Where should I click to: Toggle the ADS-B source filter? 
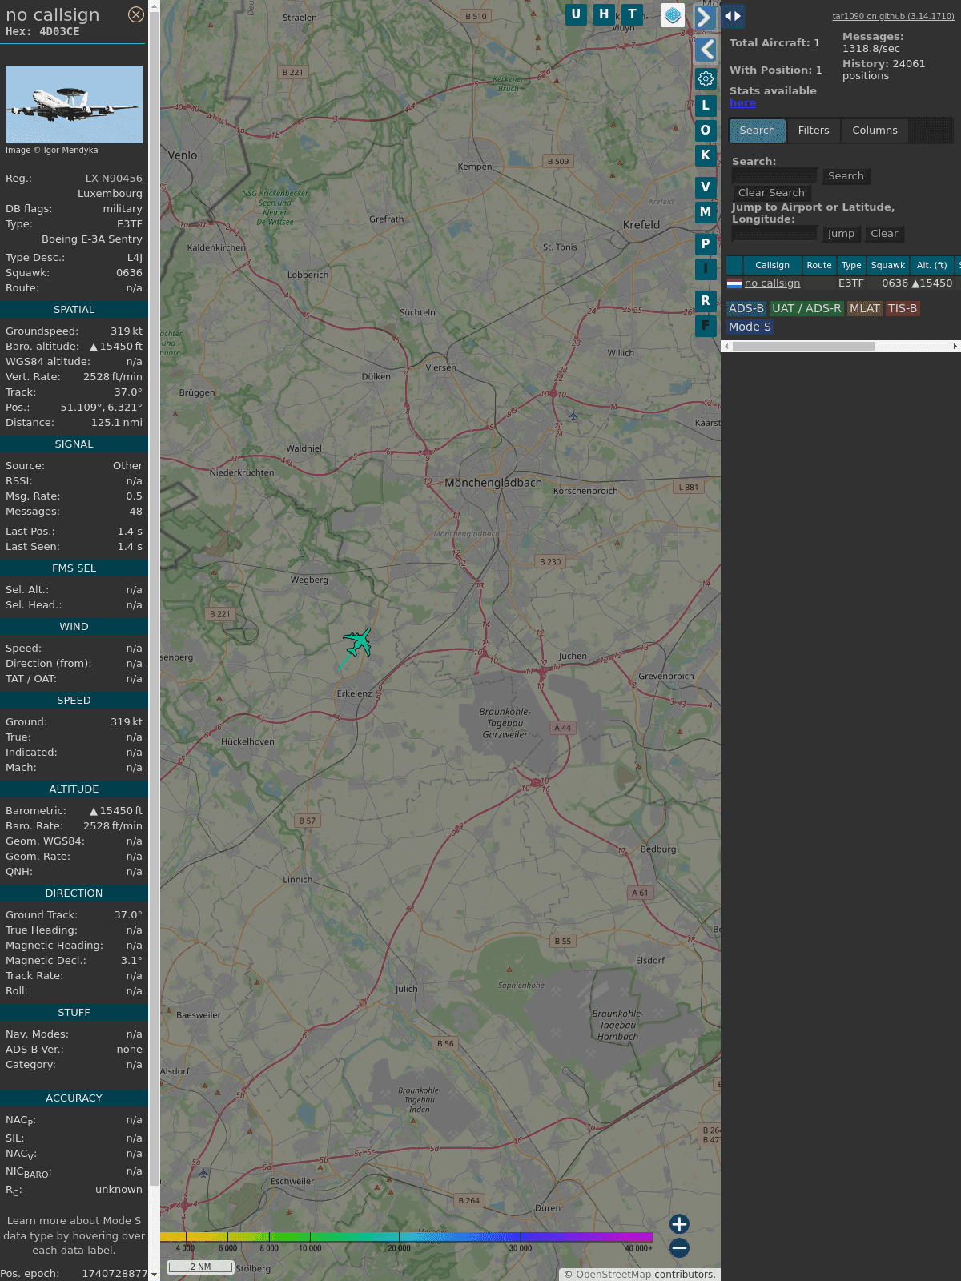pos(746,308)
